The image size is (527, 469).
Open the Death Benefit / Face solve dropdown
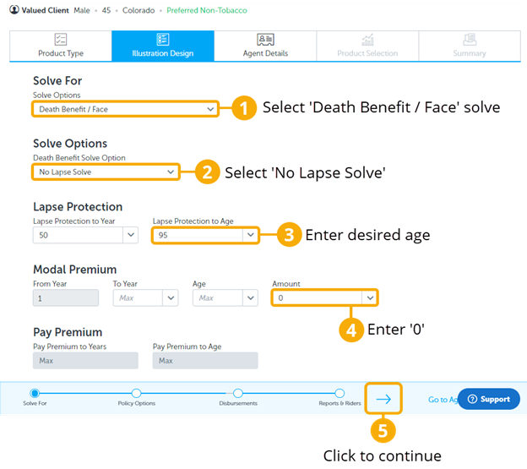(x=125, y=109)
